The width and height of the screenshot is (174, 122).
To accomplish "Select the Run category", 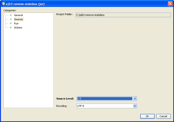I will click(x=16, y=24).
